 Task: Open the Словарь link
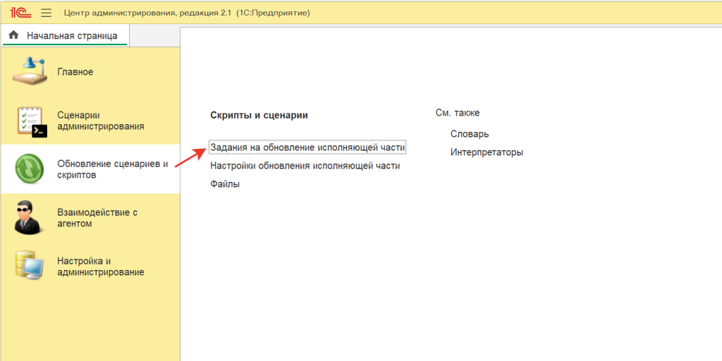(469, 134)
